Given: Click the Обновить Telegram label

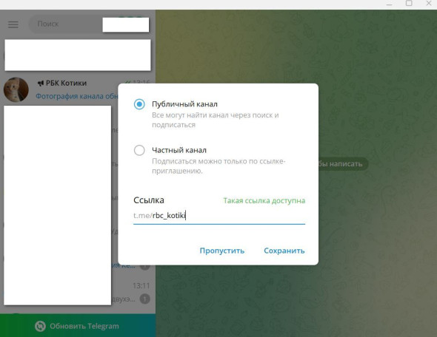Looking at the screenshot, I should tap(84, 326).
